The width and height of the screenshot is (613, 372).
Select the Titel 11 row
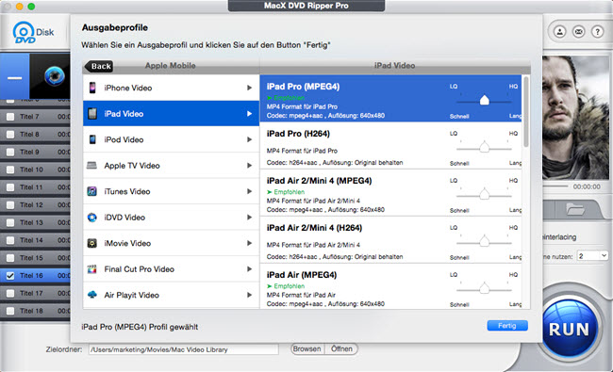click(x=35, y=187)
